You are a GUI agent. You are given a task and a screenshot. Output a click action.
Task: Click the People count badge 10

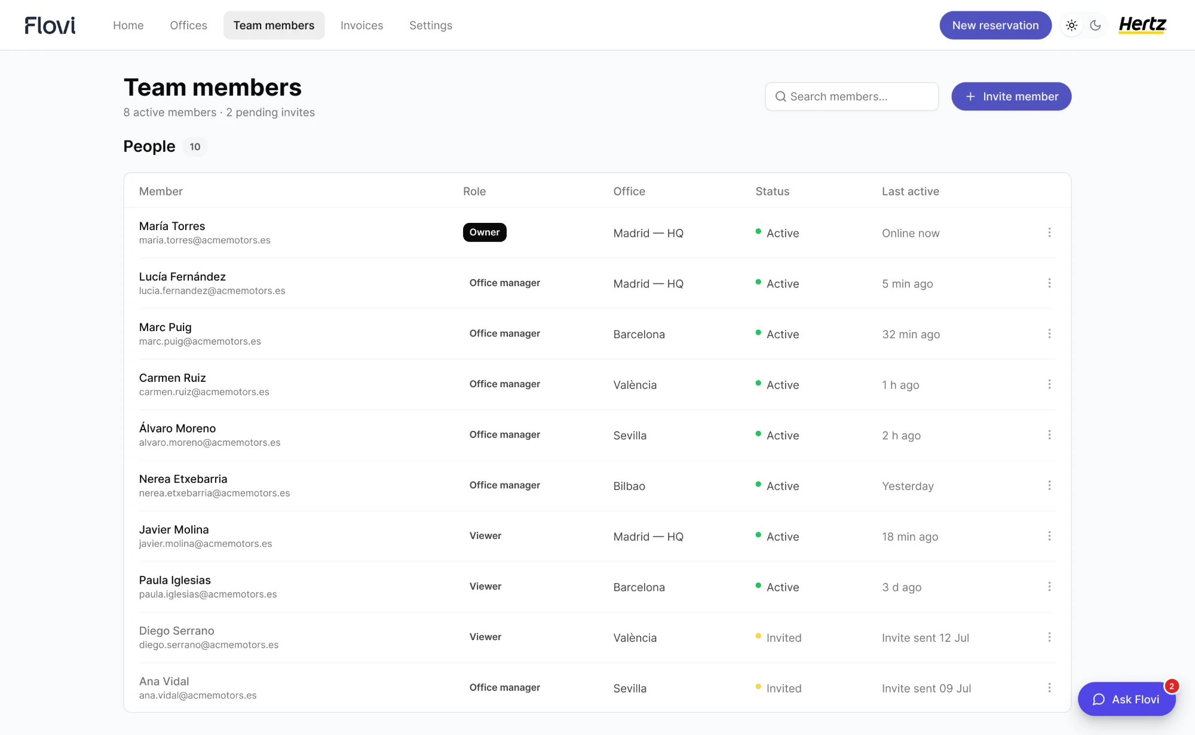click(195, 146)
